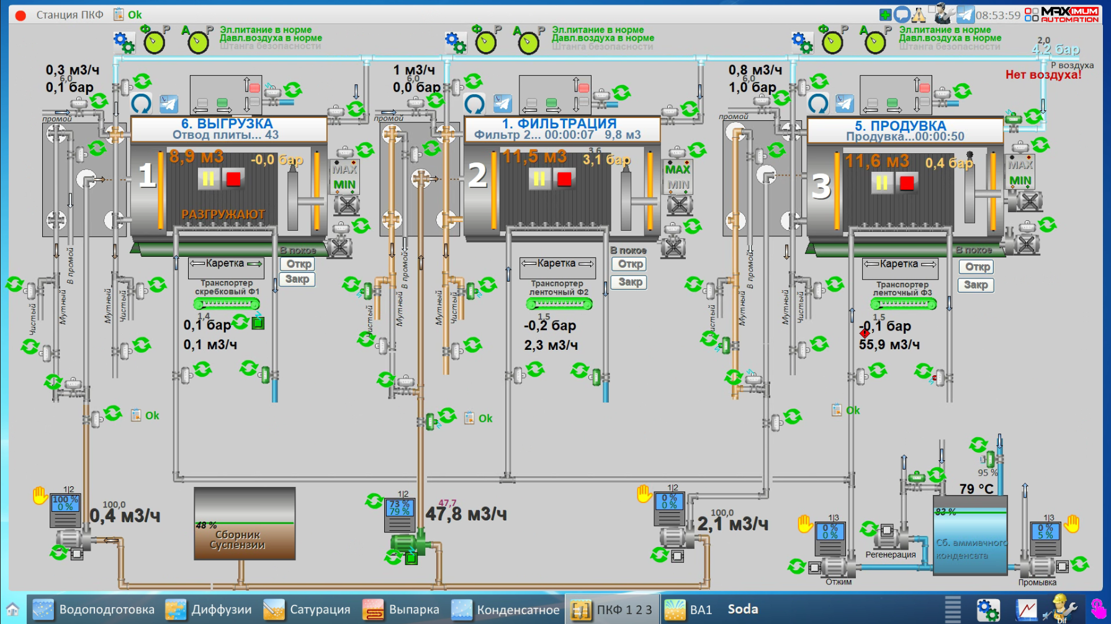Image resolution: width=1111 pixels, height=624 pixels.
Task: Open the alarm warning triangle icon
Action: pyautogui.click(x=919, y=14)
